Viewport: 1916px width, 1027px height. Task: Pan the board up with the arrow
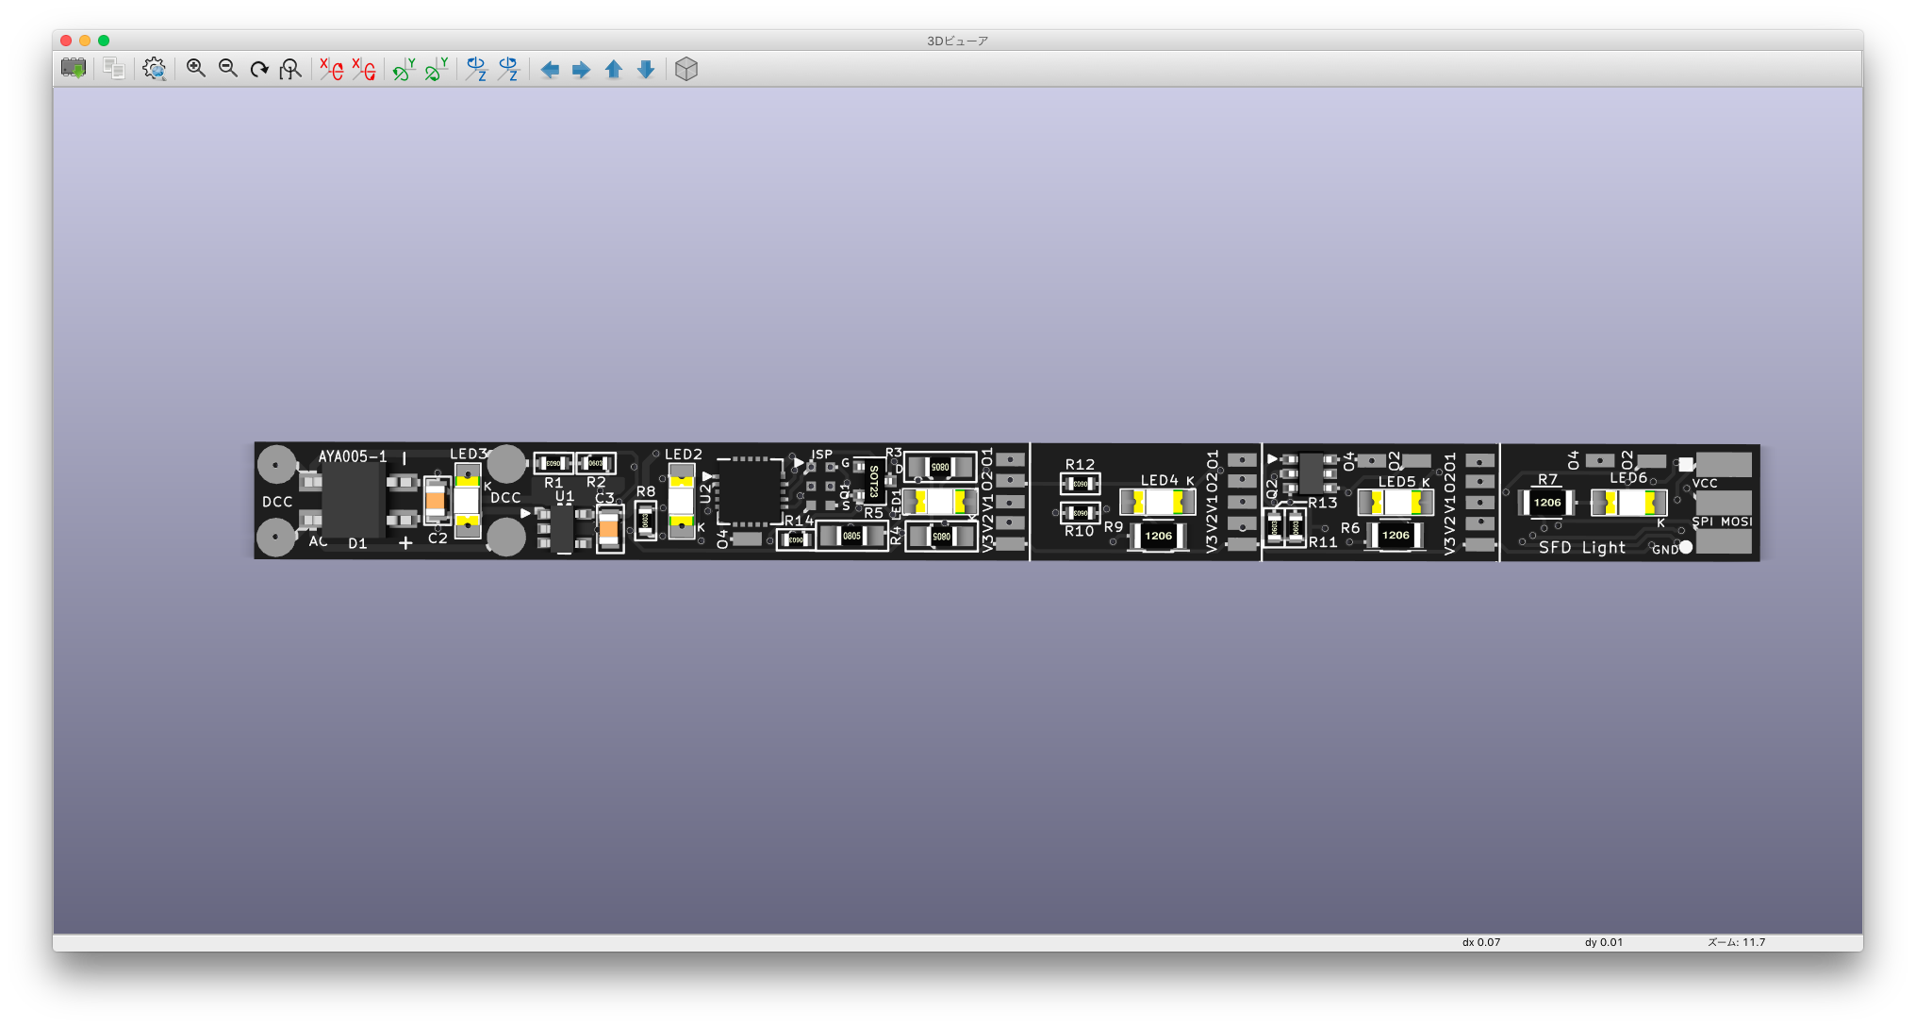[x=614, y=70]
